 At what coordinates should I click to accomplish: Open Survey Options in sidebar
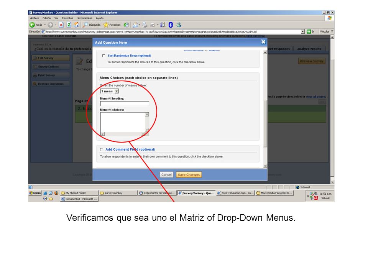(x=51, y=67)
